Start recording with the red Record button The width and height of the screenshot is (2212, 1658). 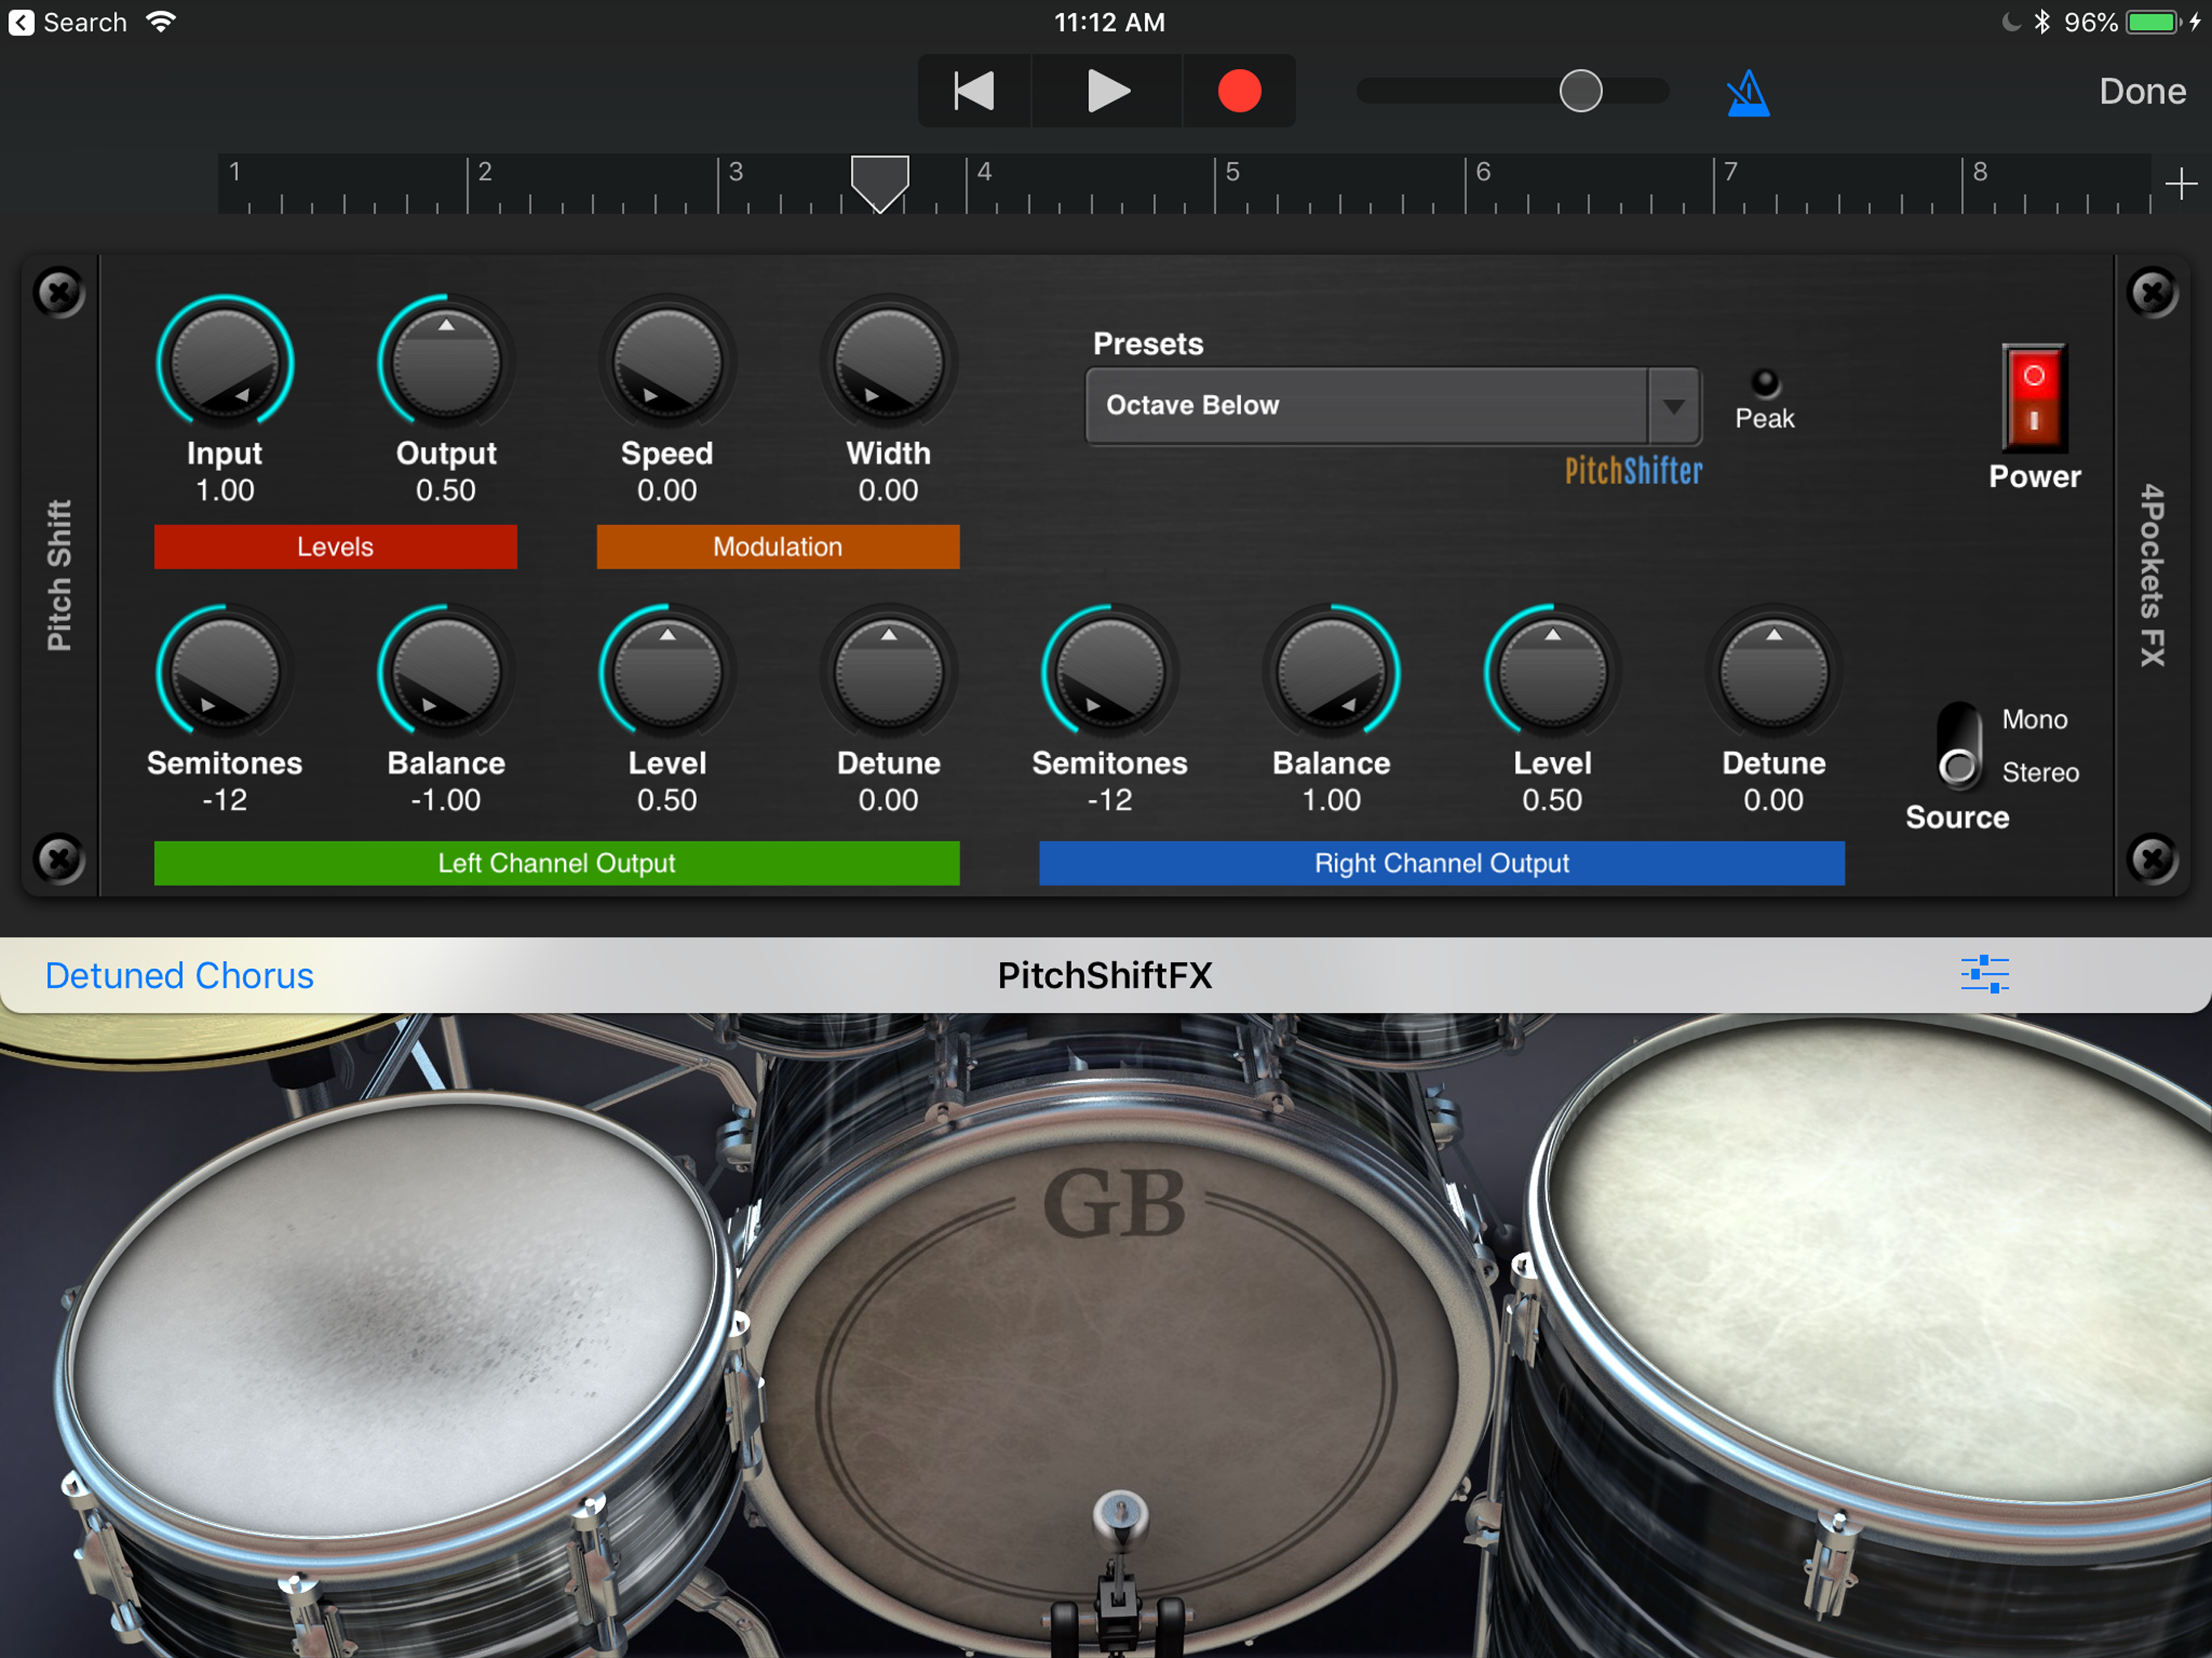coord(1239,91)
